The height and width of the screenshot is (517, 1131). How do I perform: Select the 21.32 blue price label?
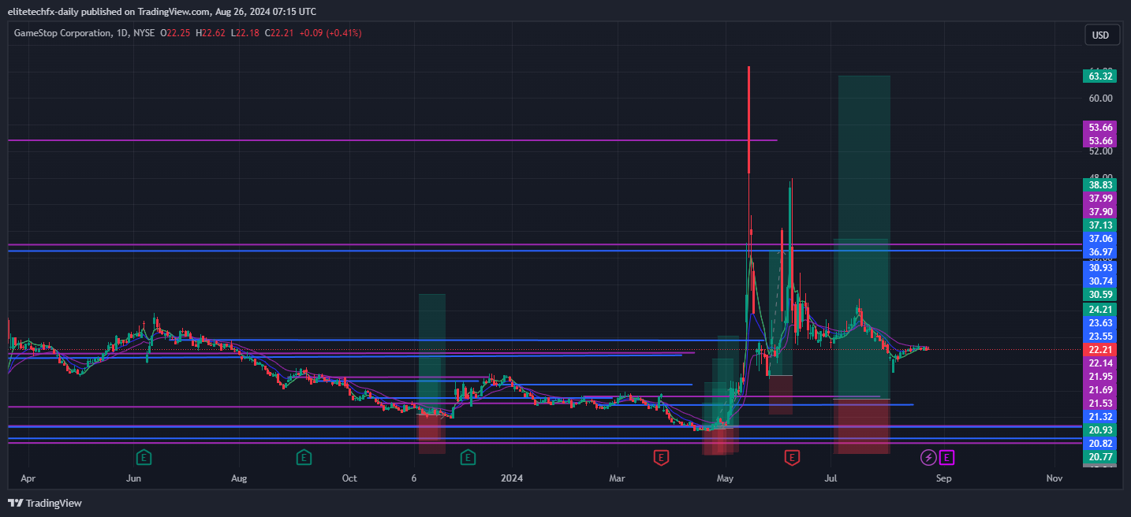(1099, 417)
